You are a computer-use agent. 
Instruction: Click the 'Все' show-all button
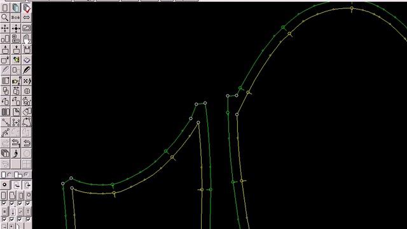tap(16, 18)
